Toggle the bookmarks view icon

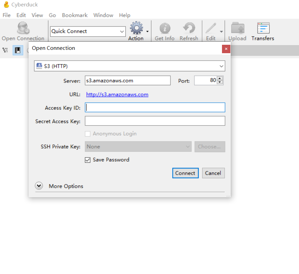pos(18,50)
